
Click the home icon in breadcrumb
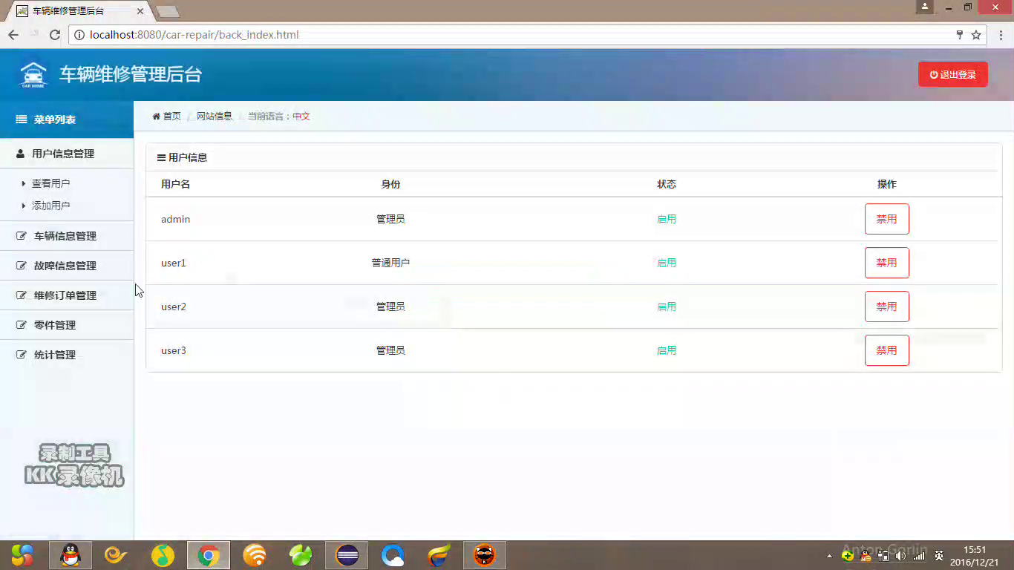[x=156, y=117]
